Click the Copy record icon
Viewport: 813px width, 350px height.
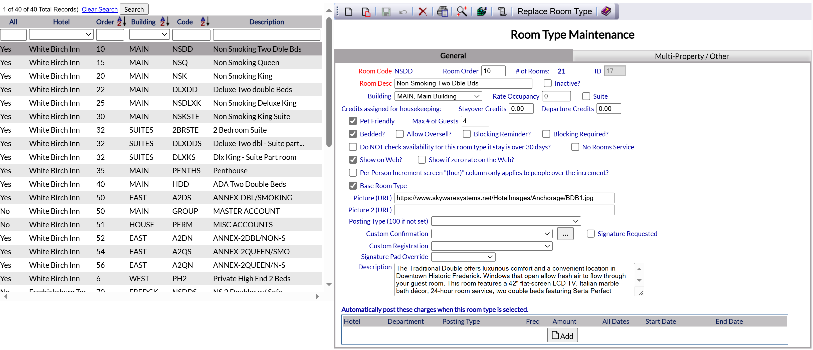366,12
